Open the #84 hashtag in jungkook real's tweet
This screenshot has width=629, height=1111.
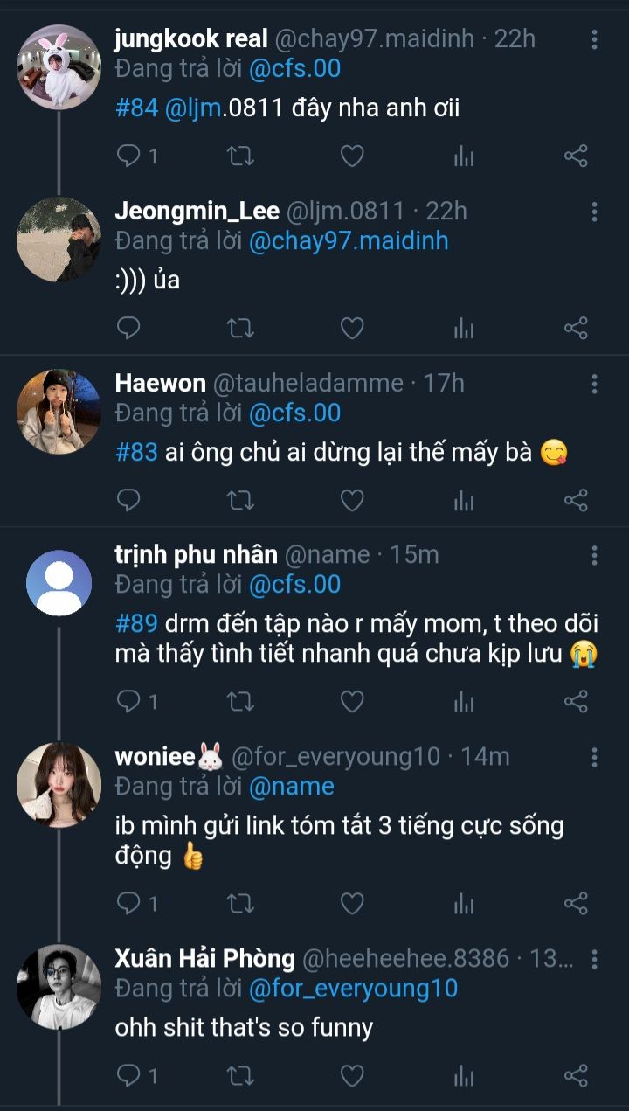[x=135, y=108]
